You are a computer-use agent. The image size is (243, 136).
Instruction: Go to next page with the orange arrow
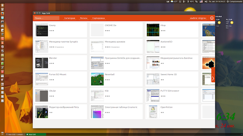(213, 79)
